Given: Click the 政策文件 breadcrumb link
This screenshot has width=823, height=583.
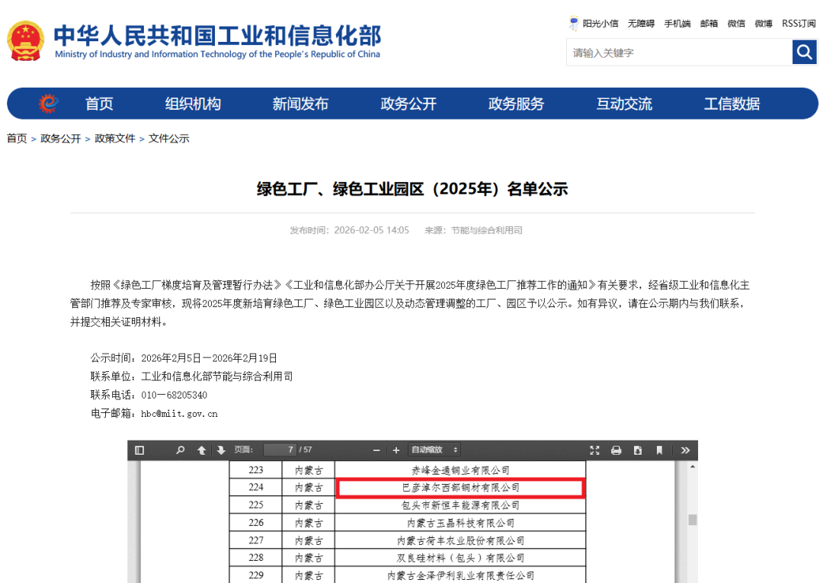Looking at the screenshot, I should click(115, 139).
